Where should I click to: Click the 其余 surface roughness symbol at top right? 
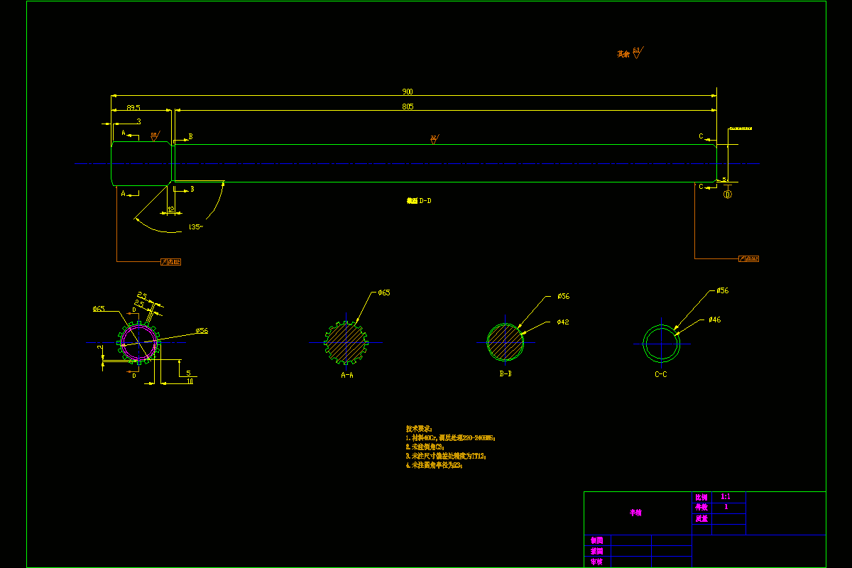[630, 53]
